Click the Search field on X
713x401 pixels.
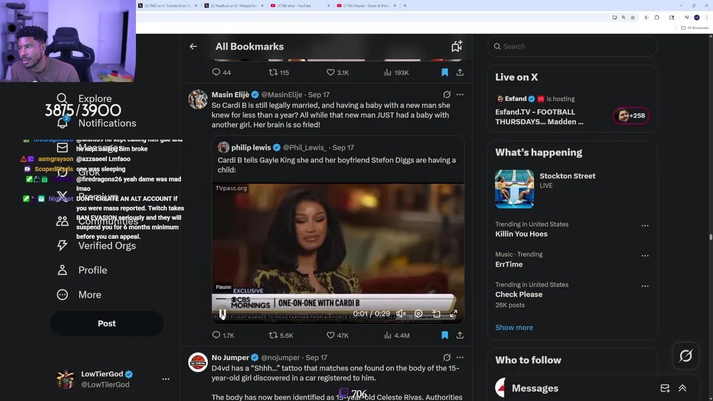573,47
